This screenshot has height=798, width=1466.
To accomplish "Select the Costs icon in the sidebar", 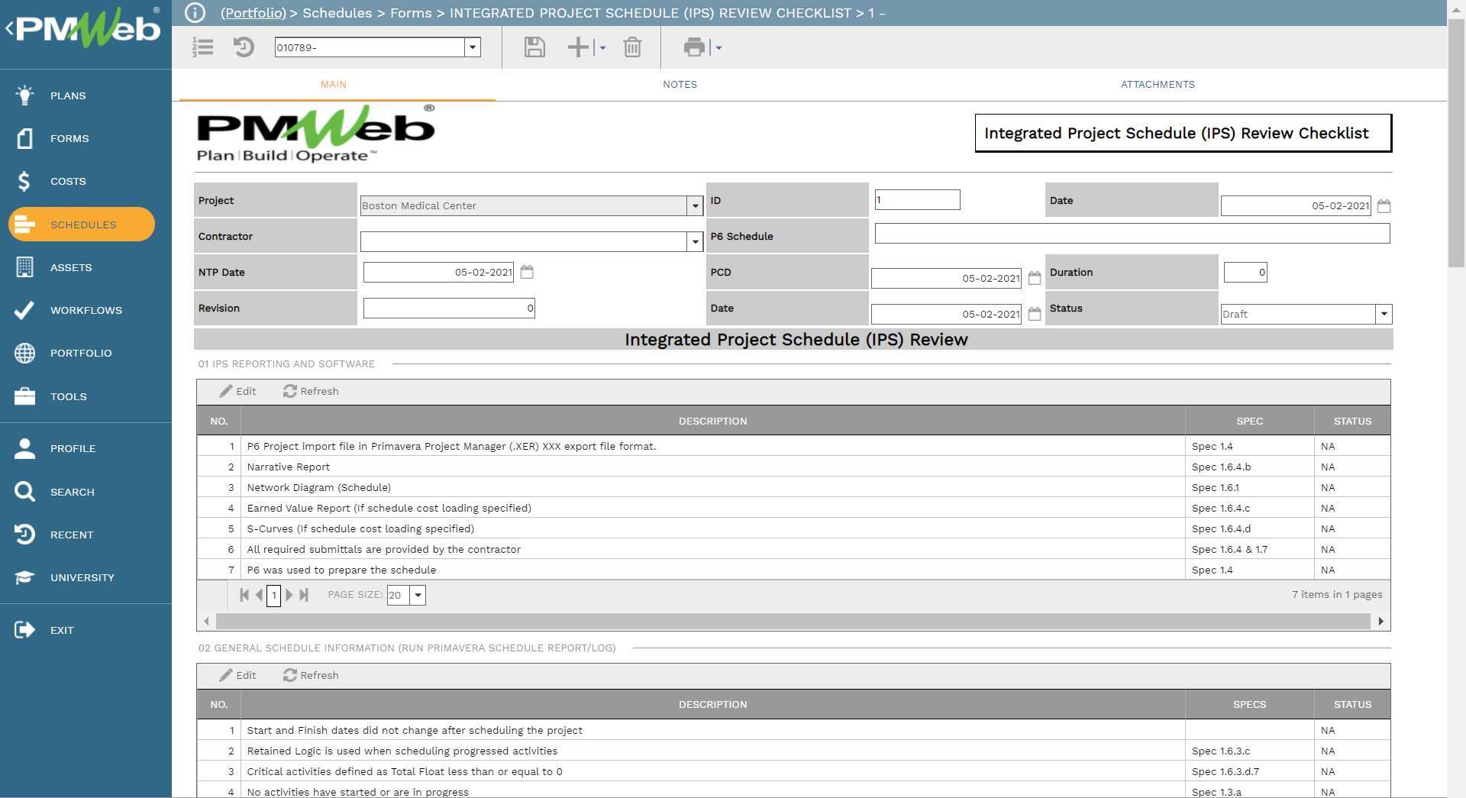I will coord(24,181).
